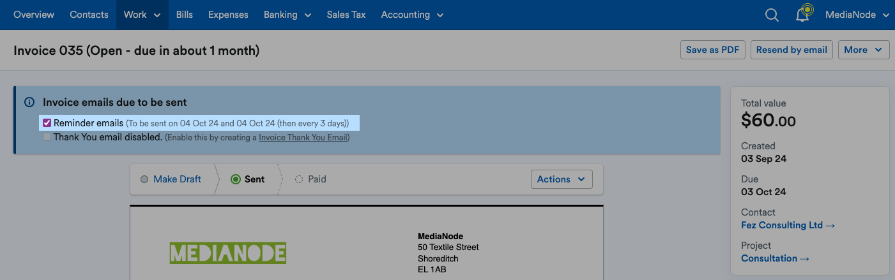Open the Bills section
895x280 pixels.
point(184,15)
